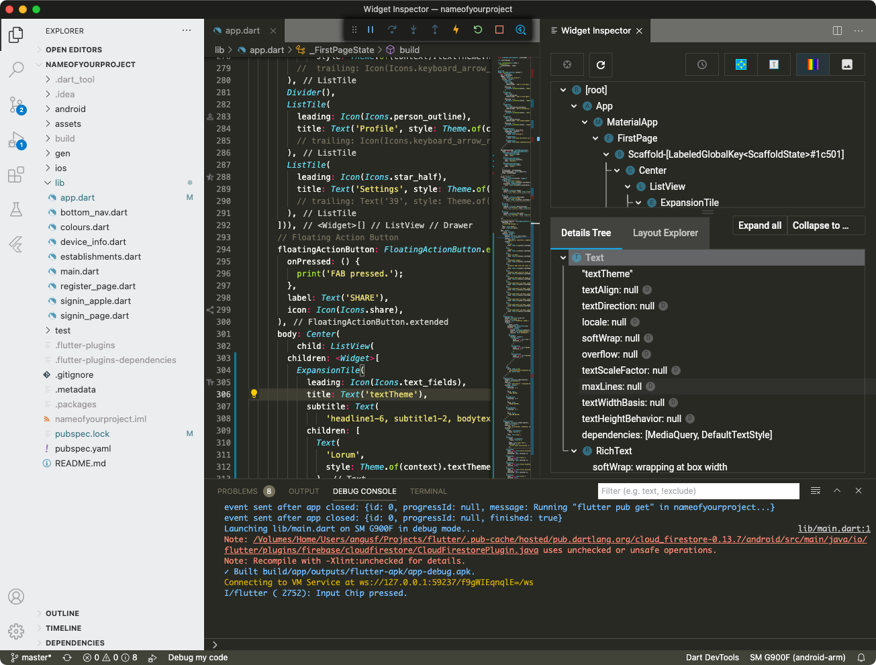Show errors and warnings count in status bar

(110, 658)
